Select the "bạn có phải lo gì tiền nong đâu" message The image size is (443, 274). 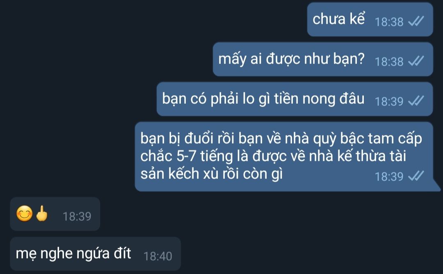coord(295,99)
